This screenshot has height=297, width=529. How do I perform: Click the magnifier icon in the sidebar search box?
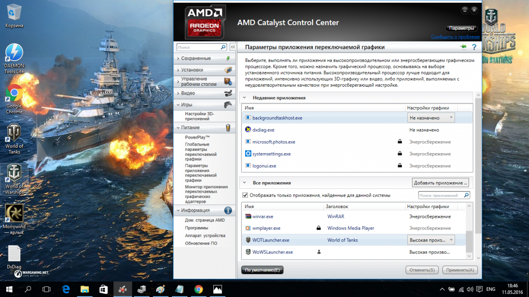223,47
